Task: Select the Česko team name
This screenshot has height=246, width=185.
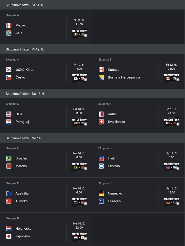Action: pos(20,77)
